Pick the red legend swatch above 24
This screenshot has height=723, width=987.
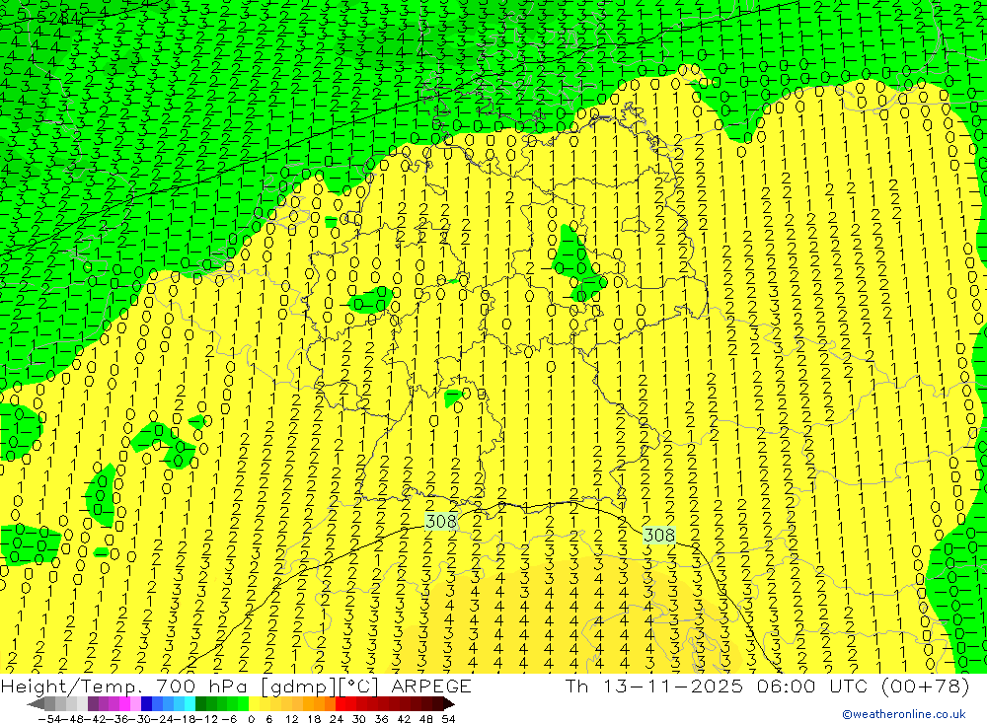click(x=341, y=703)
